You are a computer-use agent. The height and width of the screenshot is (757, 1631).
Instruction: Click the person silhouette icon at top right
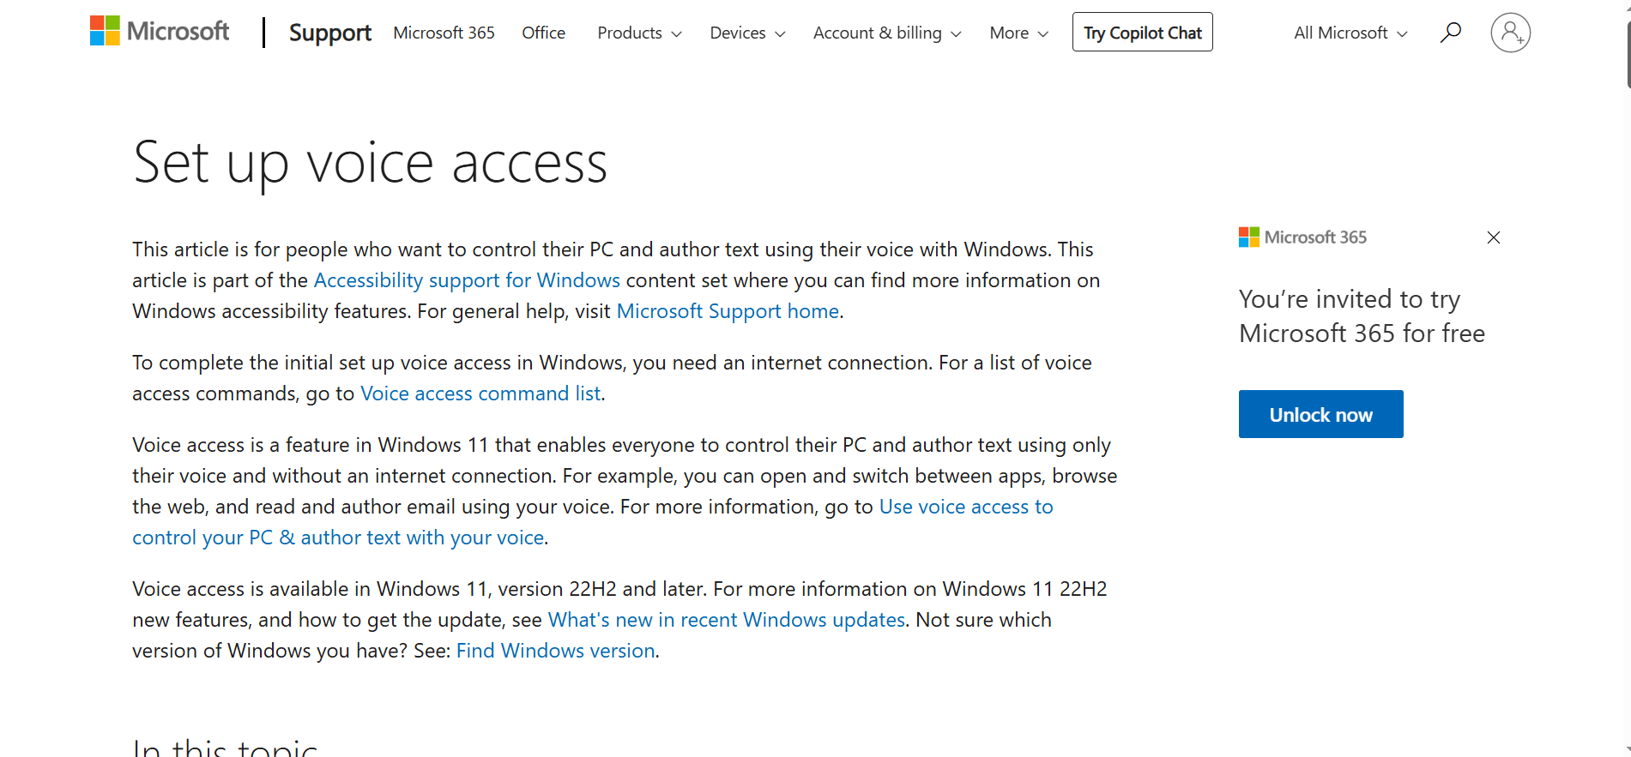(x=1510, y=32)
